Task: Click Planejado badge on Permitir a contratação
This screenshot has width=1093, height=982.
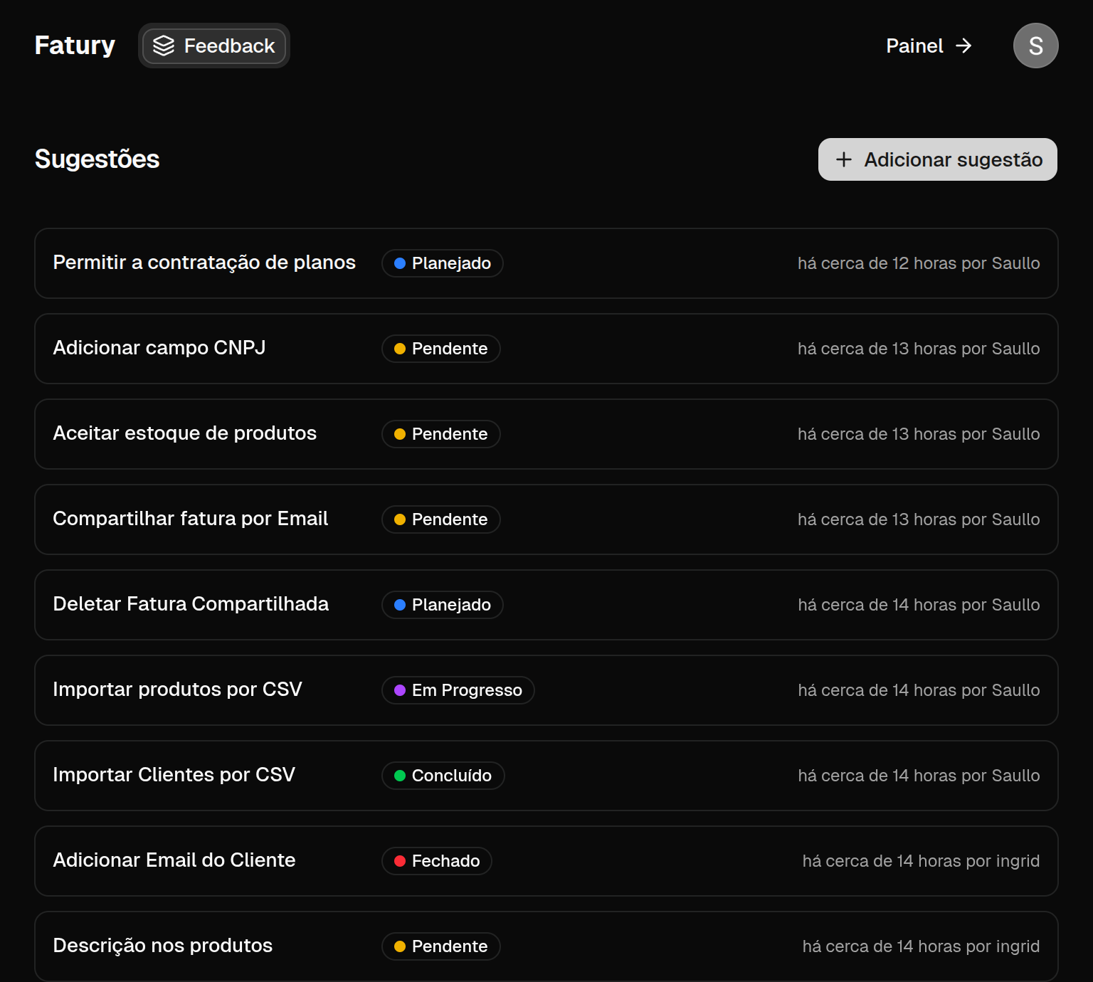Action: pos(442,263)
